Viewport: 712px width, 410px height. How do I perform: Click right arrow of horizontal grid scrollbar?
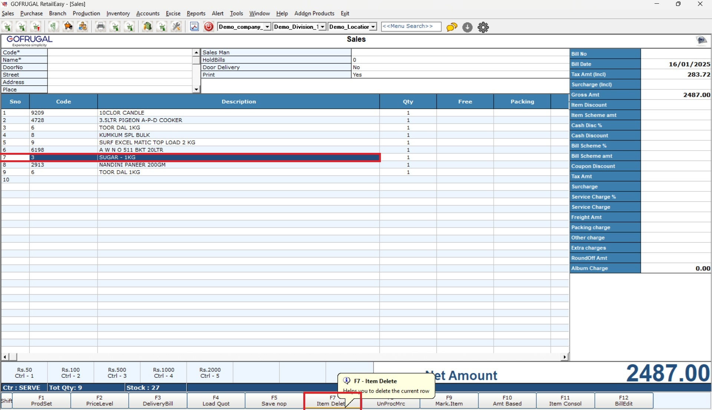[564, 357]
